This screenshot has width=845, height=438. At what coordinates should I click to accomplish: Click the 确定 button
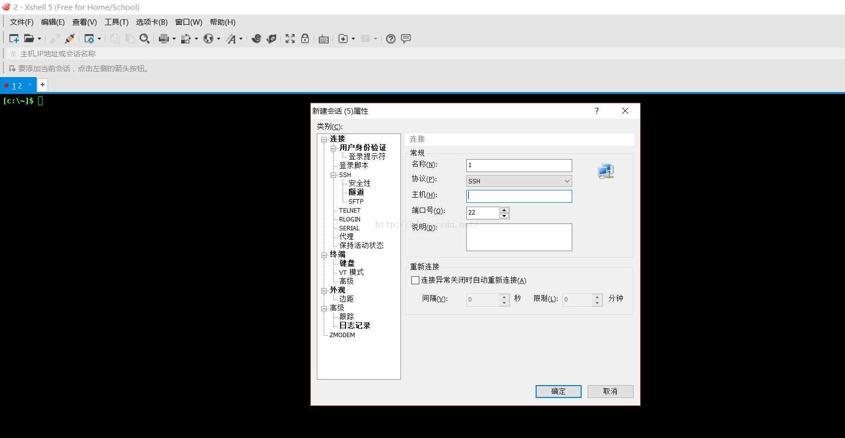point(558,391)
